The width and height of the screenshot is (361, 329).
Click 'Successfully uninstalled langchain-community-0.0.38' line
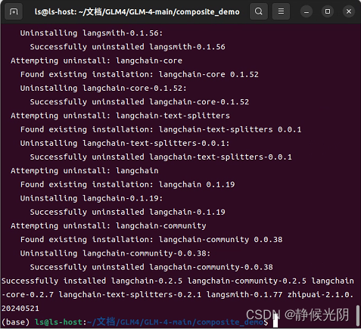click(151, 267)
